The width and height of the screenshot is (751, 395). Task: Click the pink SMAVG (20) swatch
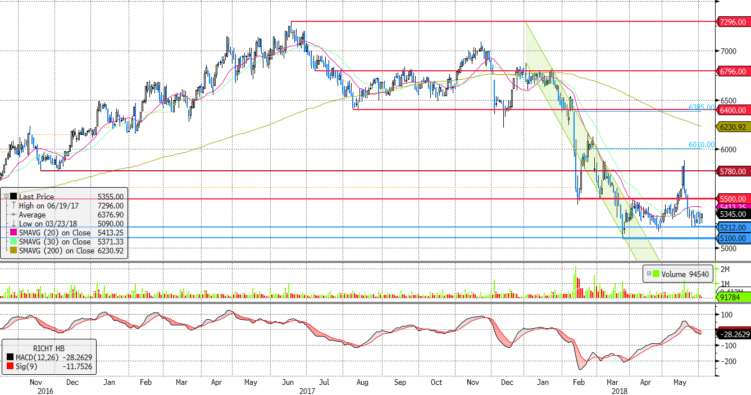pyautogui.click(x=13, y=233)
